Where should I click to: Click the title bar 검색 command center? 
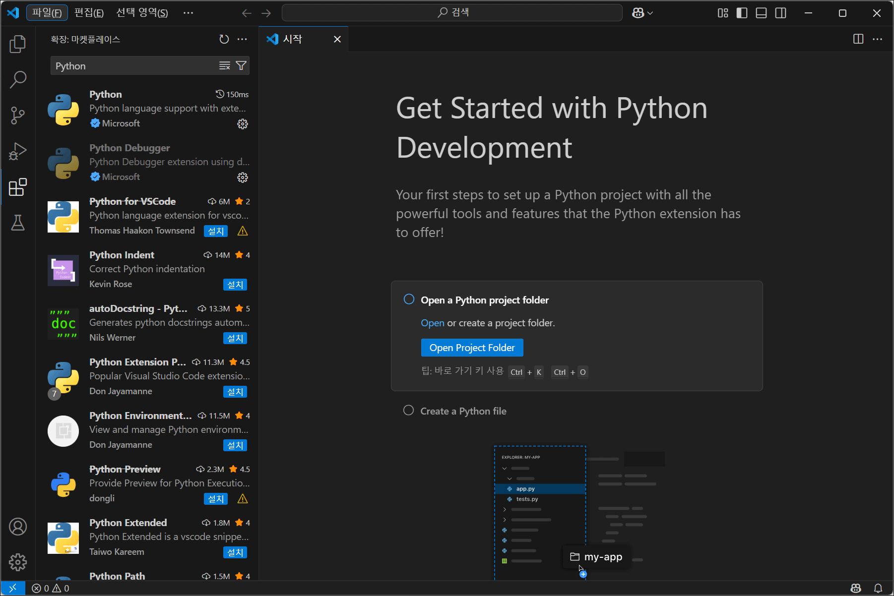(452, 13)
